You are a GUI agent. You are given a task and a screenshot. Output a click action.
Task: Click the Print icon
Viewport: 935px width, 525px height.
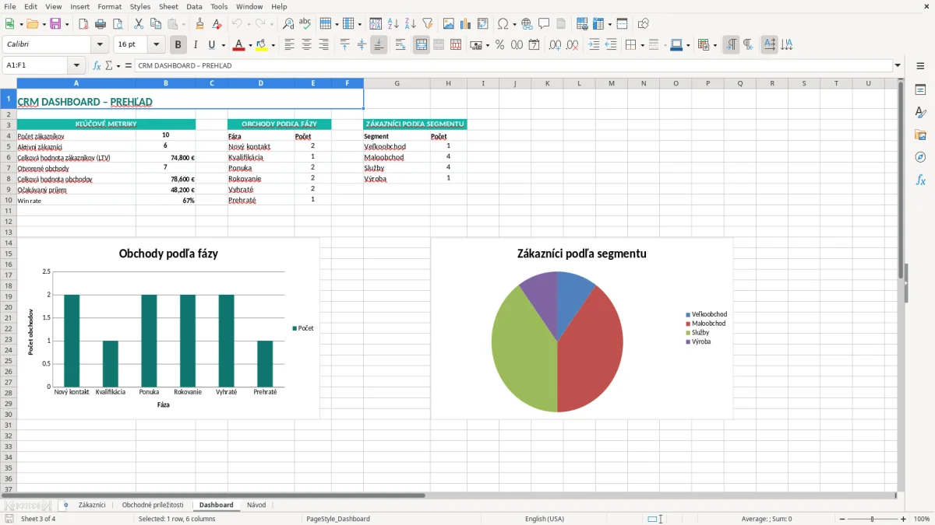[101, 24]
